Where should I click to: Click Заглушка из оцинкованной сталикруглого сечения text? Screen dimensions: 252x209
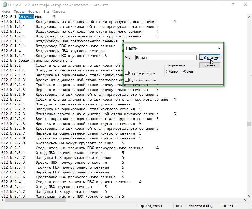point(85,109)
